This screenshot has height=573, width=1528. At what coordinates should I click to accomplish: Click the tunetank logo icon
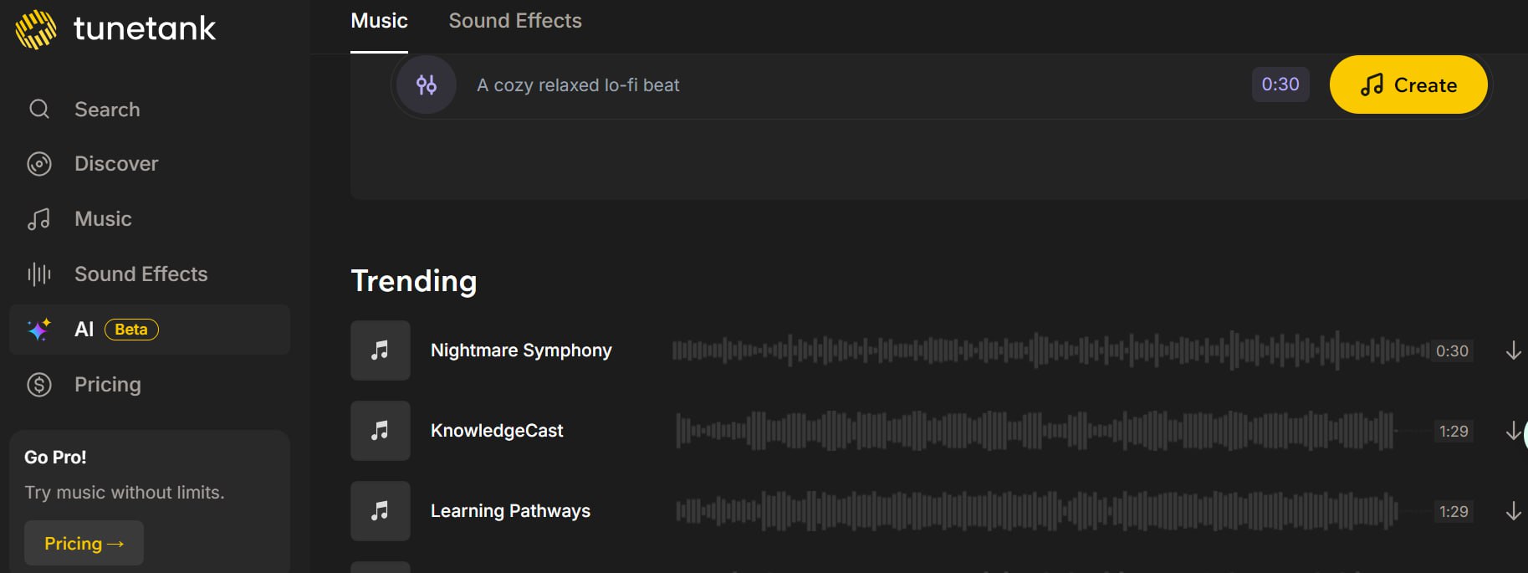(x=36, y=29)
